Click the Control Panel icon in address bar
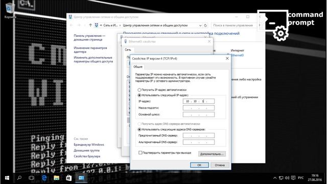Viewport: 327px width, 184px height. click(97, 25)
